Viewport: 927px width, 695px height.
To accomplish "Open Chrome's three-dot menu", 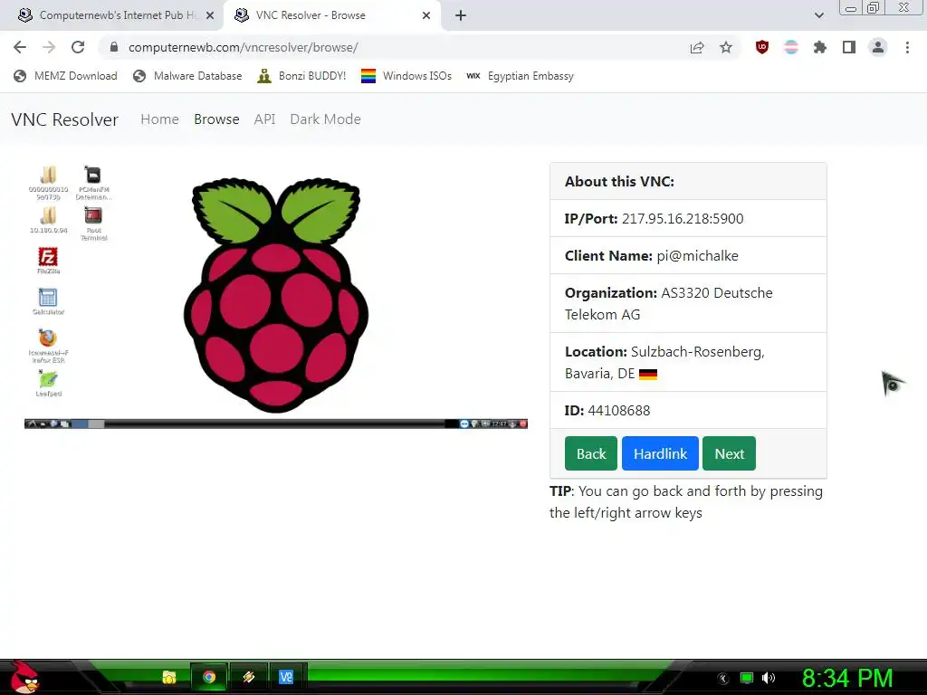I will [x=907, y=47].
